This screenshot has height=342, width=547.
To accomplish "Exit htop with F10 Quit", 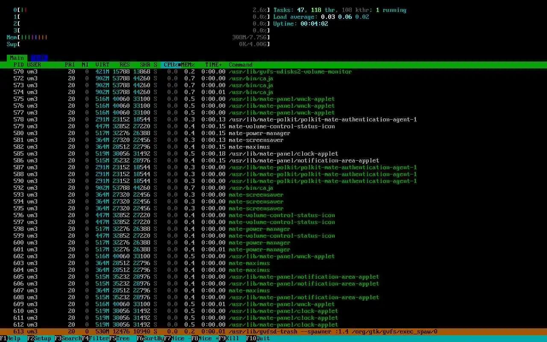I will coord(258,339).
